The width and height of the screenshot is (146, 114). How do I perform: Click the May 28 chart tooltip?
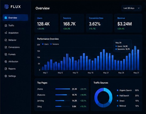[123, 46]
